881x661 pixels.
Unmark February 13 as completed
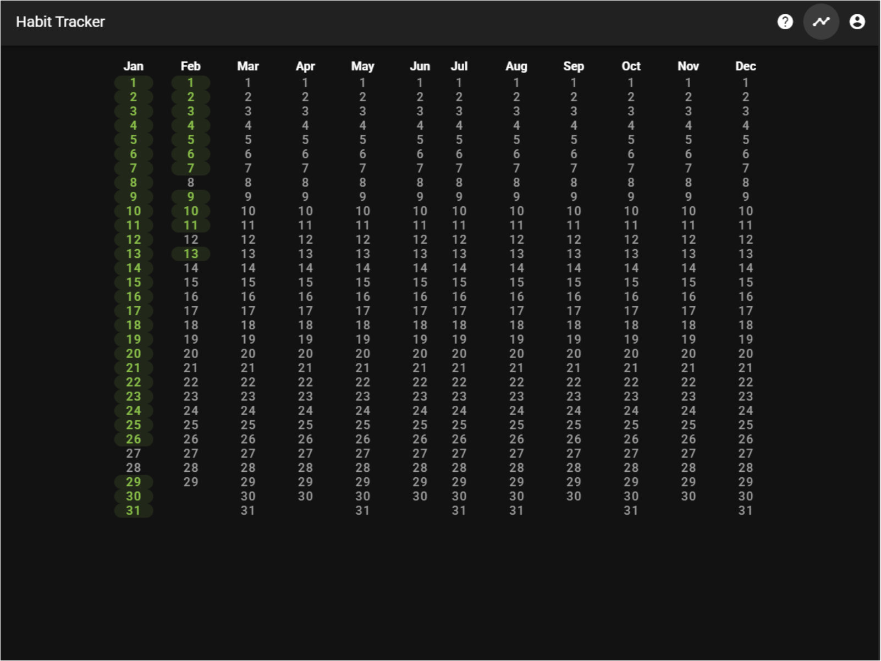190,254
